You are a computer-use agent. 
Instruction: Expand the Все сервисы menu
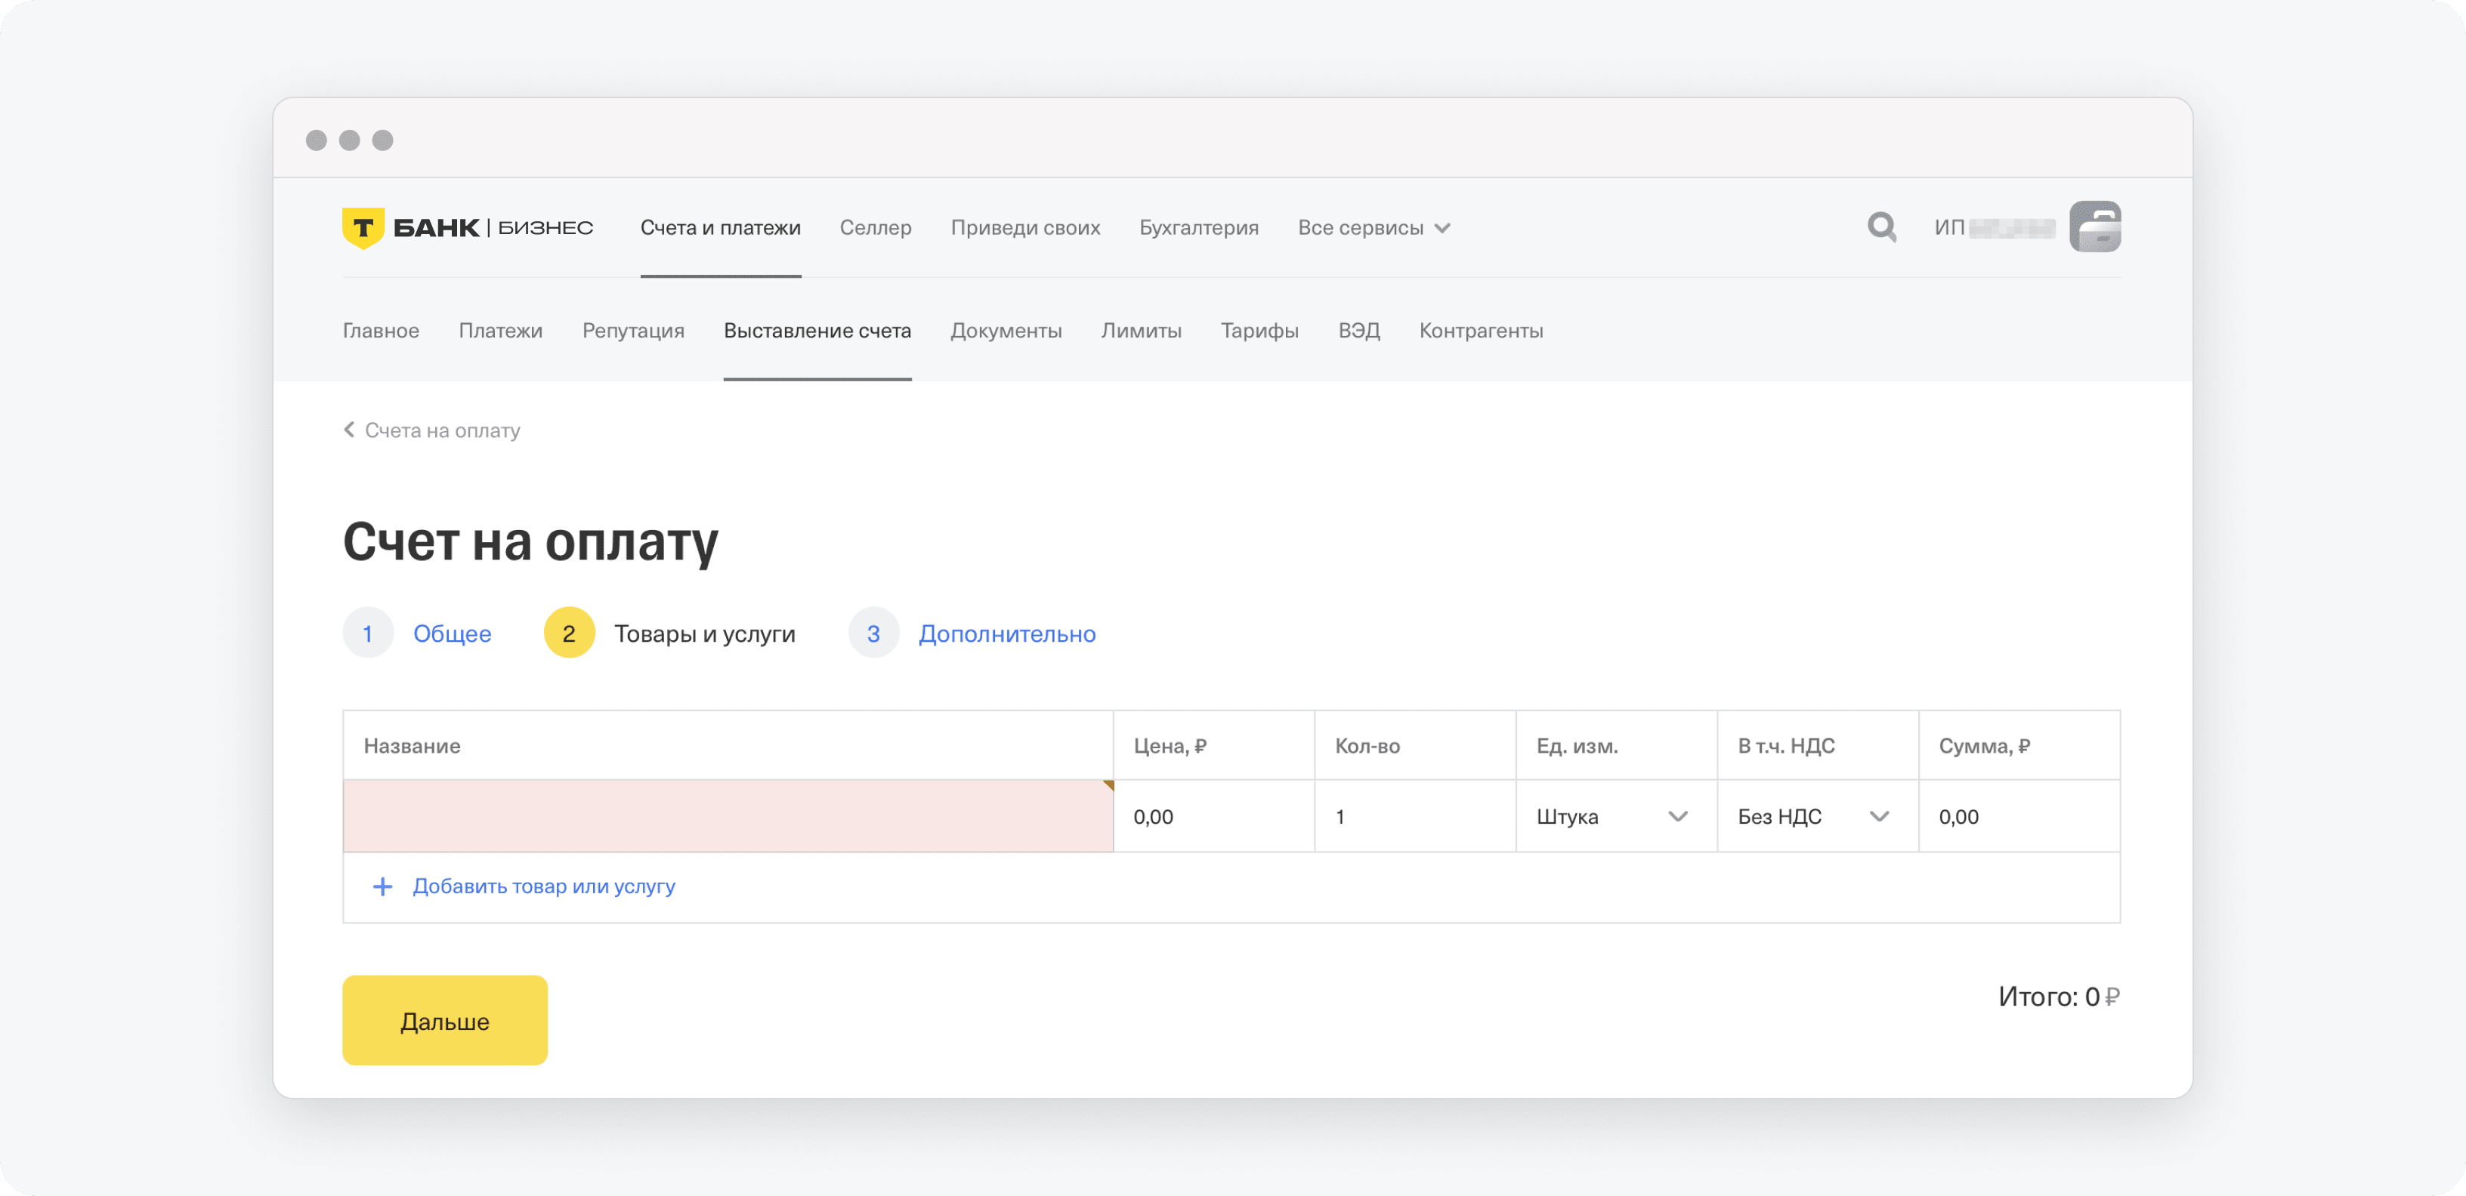point(1374,228)
